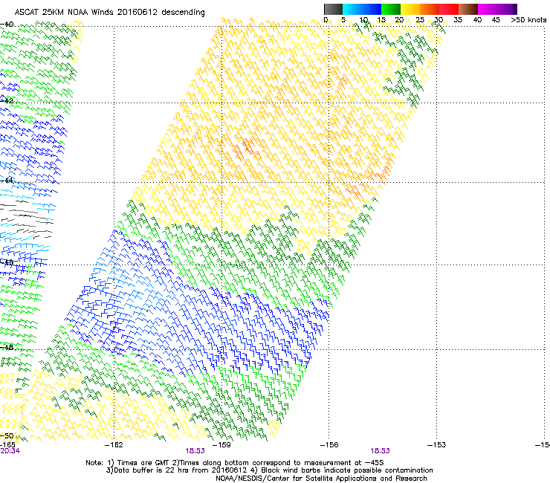Click the "35" legend scale number
550x483 pixels.
click(458, 20)
